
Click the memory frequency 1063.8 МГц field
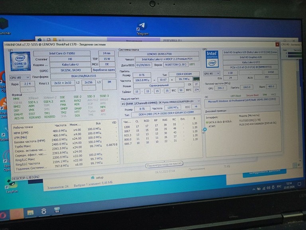(x=142, y=80)
